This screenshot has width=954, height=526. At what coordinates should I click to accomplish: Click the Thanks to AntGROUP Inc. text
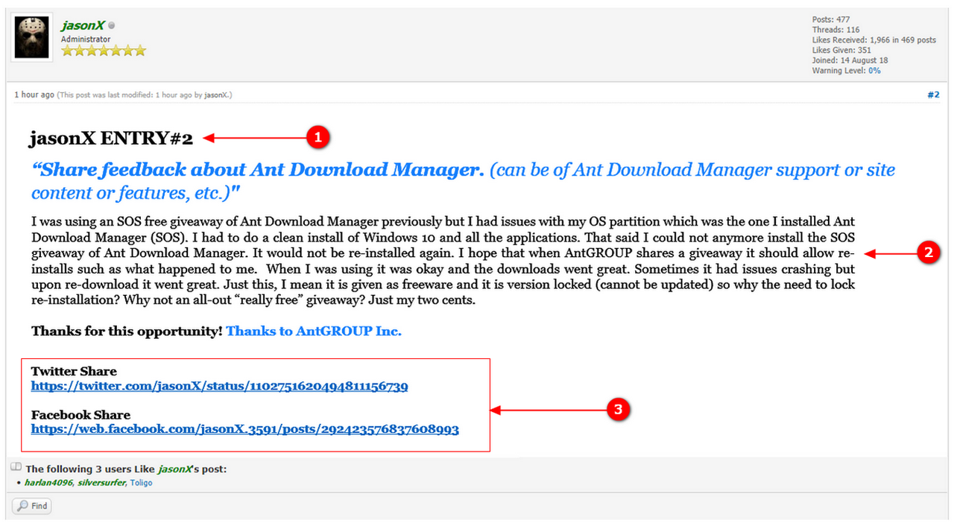point(314,331)
